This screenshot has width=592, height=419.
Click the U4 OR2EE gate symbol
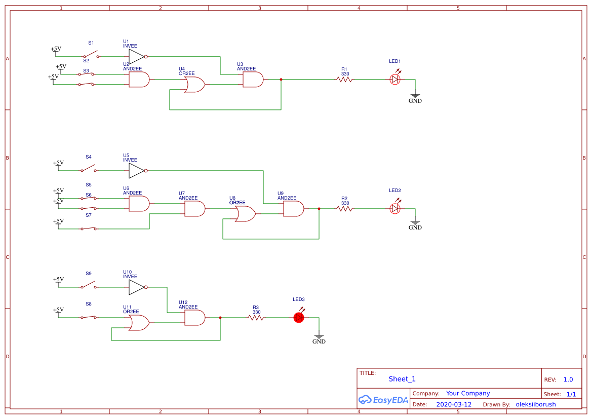[x=194, y=85]
